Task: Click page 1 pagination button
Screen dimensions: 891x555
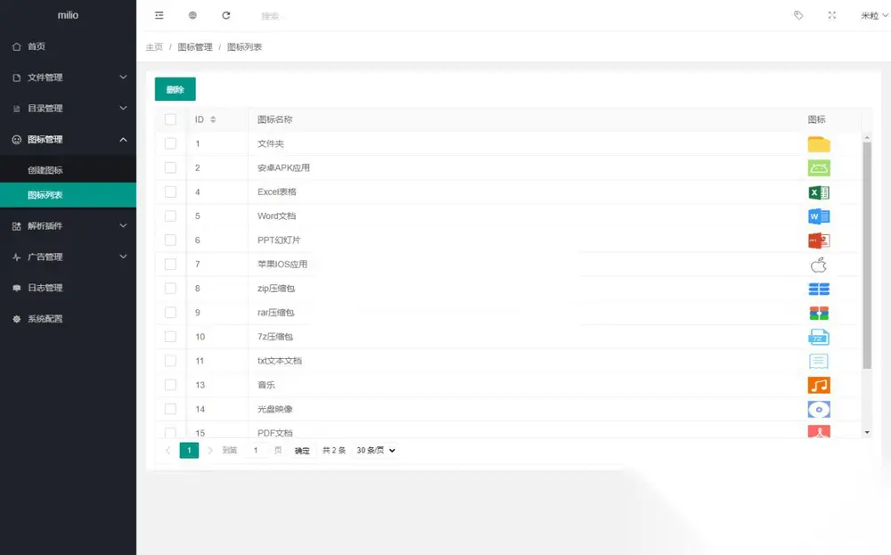Action: [x=189, y=451]
